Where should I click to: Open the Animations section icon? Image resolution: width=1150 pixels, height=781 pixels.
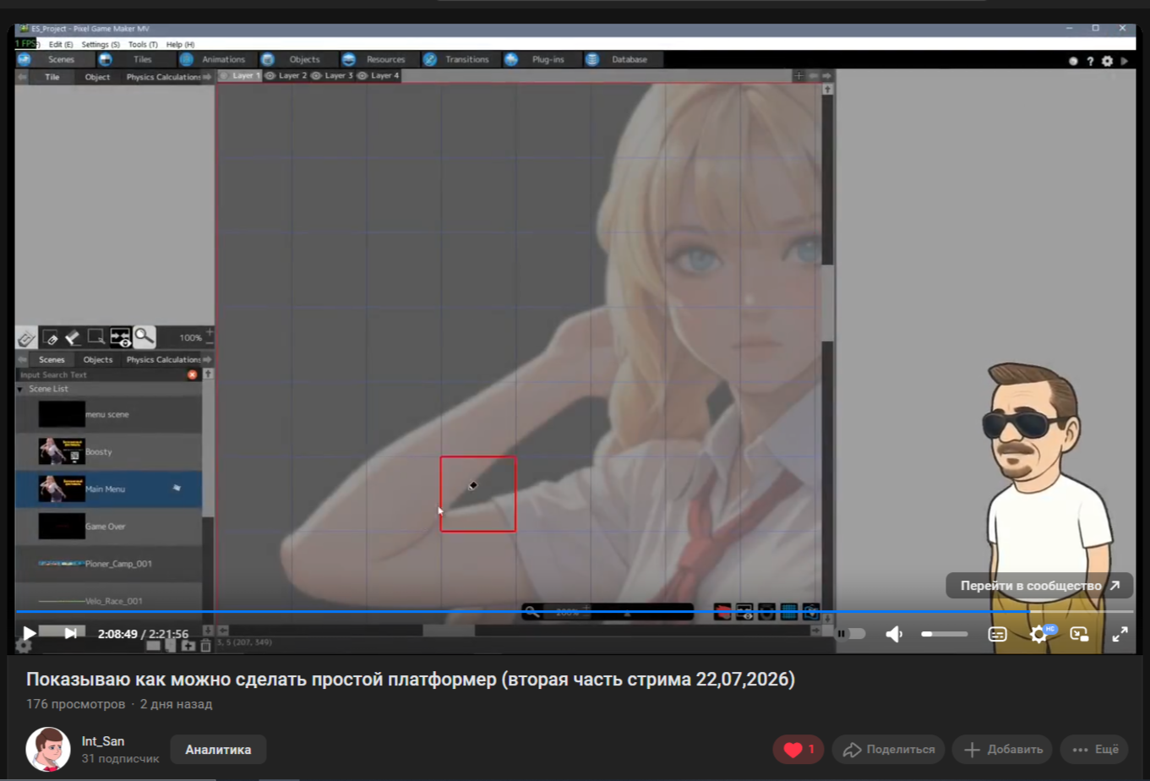pos(186,59)
